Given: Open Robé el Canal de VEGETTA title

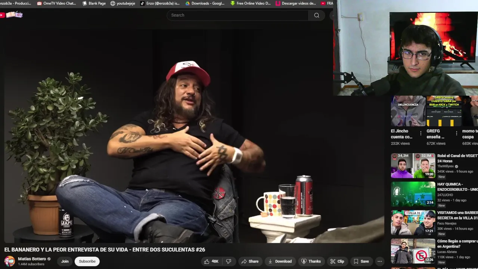Looking at the screenshot, I should click(x=457, y=158).
